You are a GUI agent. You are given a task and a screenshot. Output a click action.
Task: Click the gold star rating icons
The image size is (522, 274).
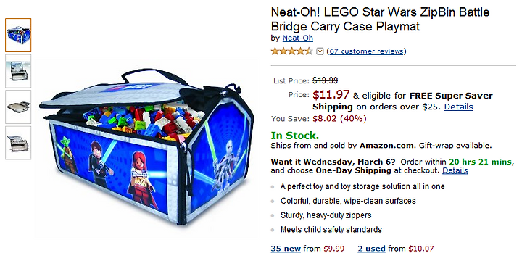coord(291,51)
